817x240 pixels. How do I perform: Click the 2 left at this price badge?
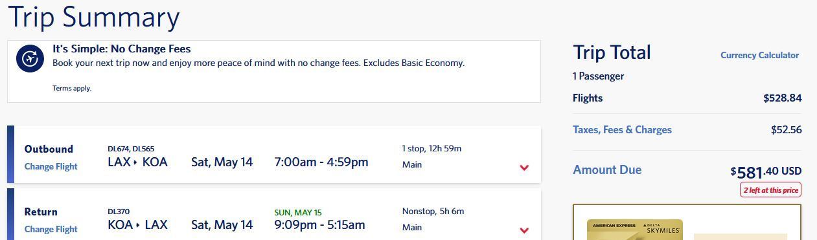(x=770, y=190)
